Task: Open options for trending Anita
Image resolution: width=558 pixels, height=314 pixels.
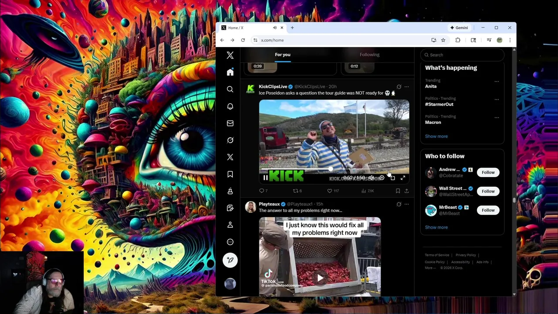Action: (x=497, y=82)
